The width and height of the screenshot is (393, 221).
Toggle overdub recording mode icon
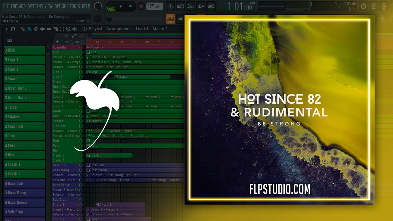[200, 6]
